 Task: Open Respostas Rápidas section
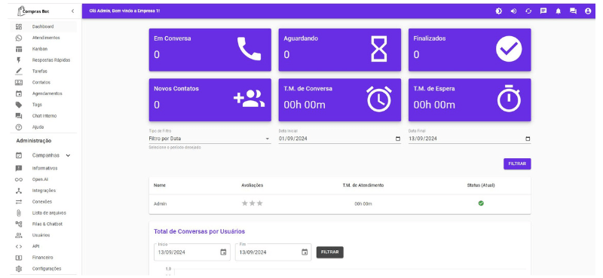[x=44, y=60]
